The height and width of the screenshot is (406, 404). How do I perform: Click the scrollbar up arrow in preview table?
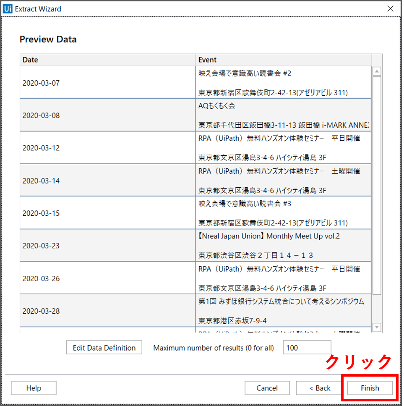377,72
